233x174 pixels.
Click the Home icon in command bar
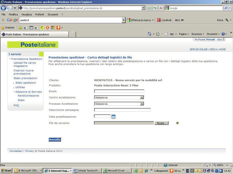pyautogui.click(x=149, y=34)
